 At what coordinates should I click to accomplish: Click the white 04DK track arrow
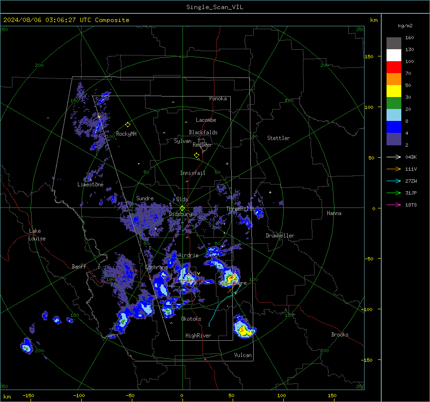(394, 157)
